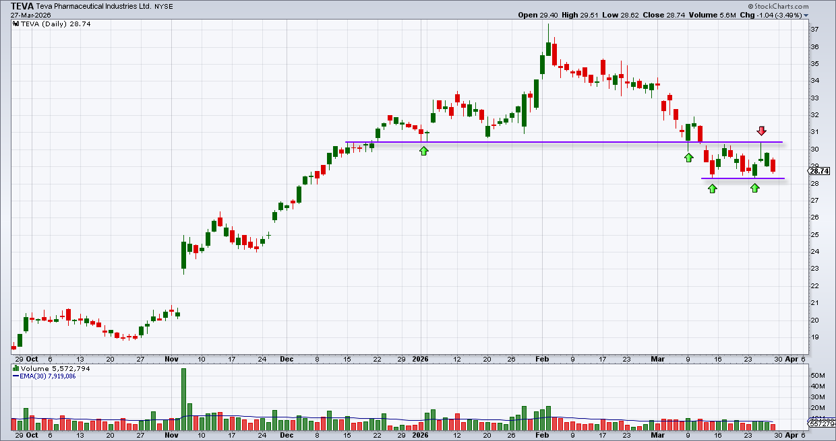
Task: Click the red down arrow annotation above resistance
Action: pyautogui.click(x=761, y=131)
